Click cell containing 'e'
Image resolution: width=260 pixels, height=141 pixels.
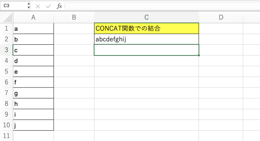point(33,71)
